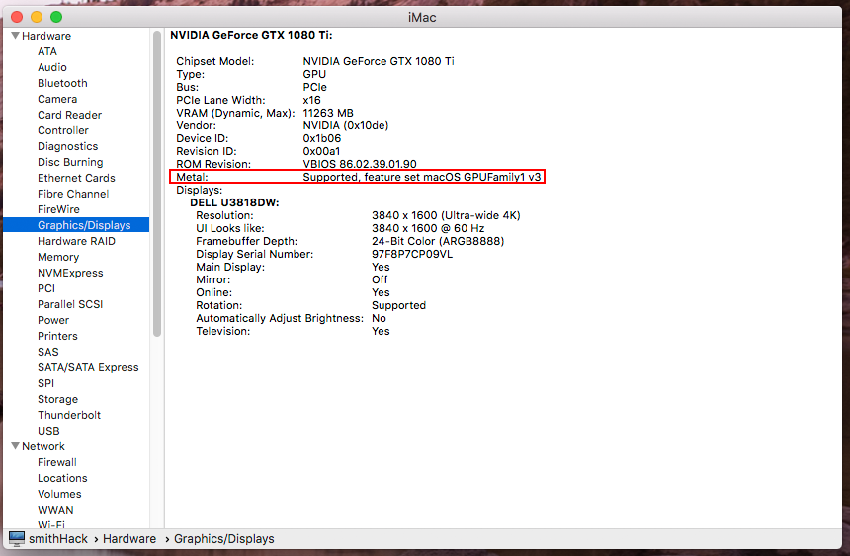
Task: Select Audio in the sidebar
Action: point(52,67)
